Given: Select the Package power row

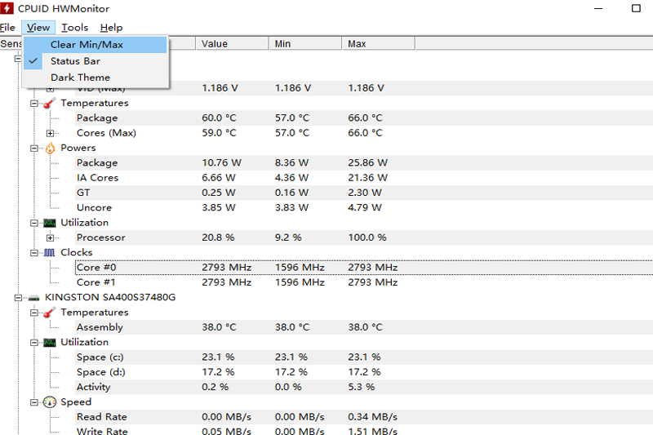Looking at the screenshot, I should pyautogui.click(x=364, y=162).
